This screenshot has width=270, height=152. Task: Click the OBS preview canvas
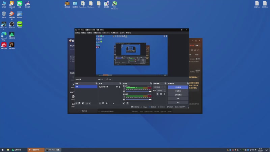tap(132, 55)
